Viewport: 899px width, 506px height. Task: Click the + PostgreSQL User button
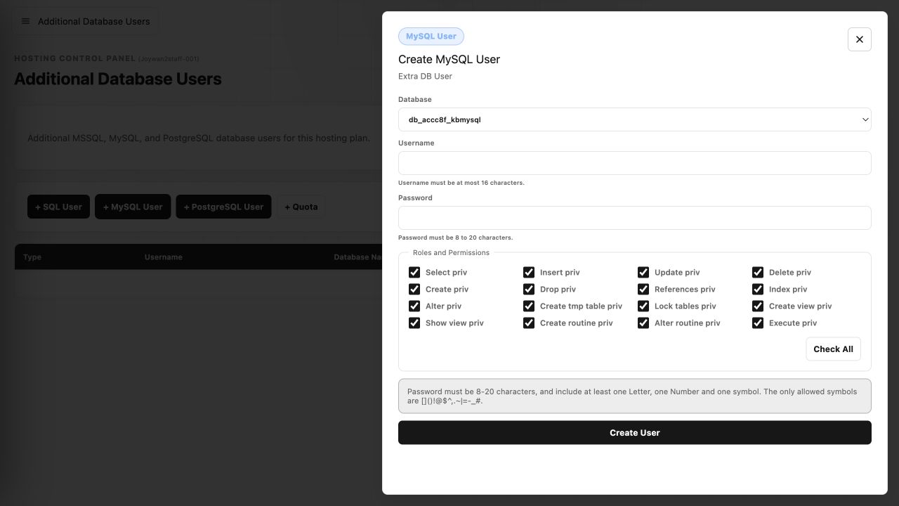point(223,207)
